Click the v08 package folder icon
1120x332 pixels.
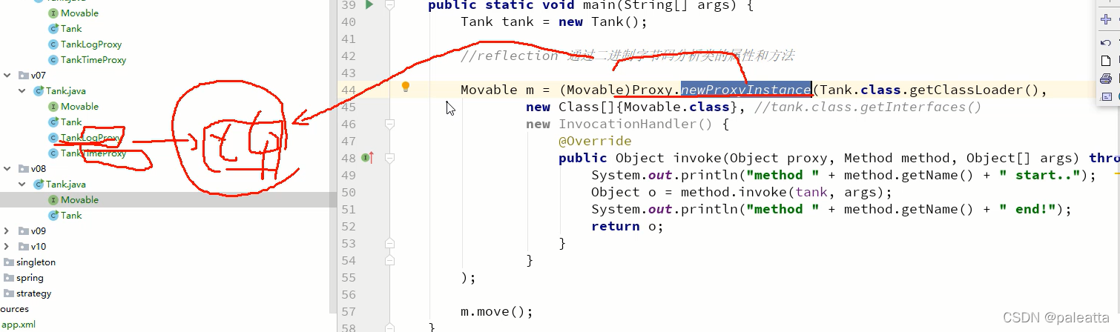coord(23,168)
